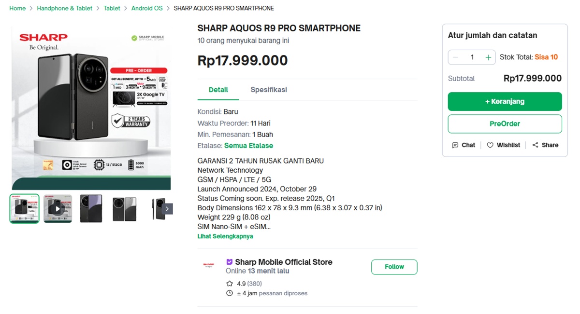Switch to the Spesifikasi tab

click(x=268, y=90)
